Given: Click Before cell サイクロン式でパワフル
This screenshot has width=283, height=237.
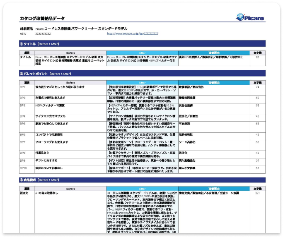Looking at the screenshot, I should tap(70, 118).
